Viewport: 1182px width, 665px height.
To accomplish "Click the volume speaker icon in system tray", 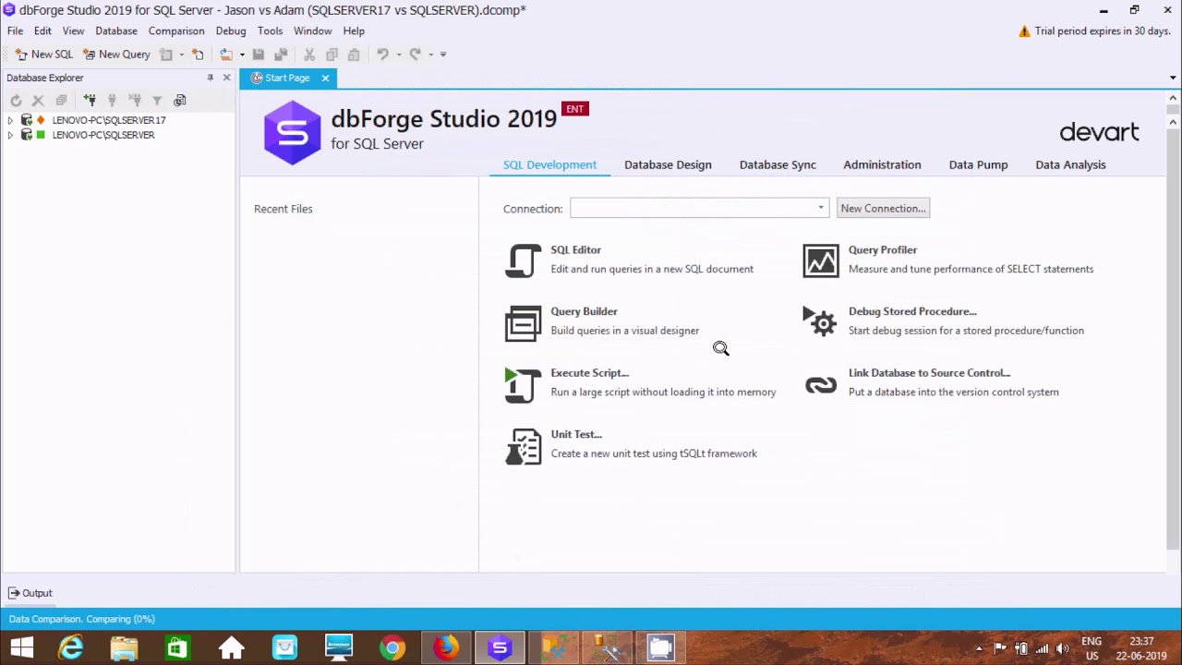I will [x=1062, y=648].
